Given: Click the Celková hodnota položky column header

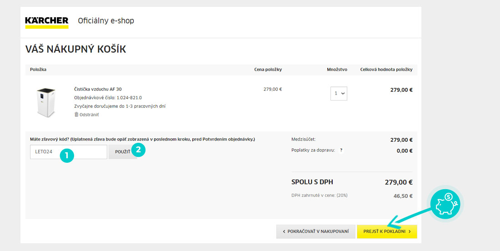Looking at the screenshot, I should [x=386, y=70].
